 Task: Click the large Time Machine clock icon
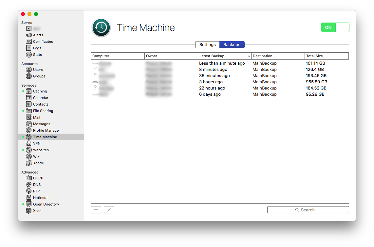[101, 27]
